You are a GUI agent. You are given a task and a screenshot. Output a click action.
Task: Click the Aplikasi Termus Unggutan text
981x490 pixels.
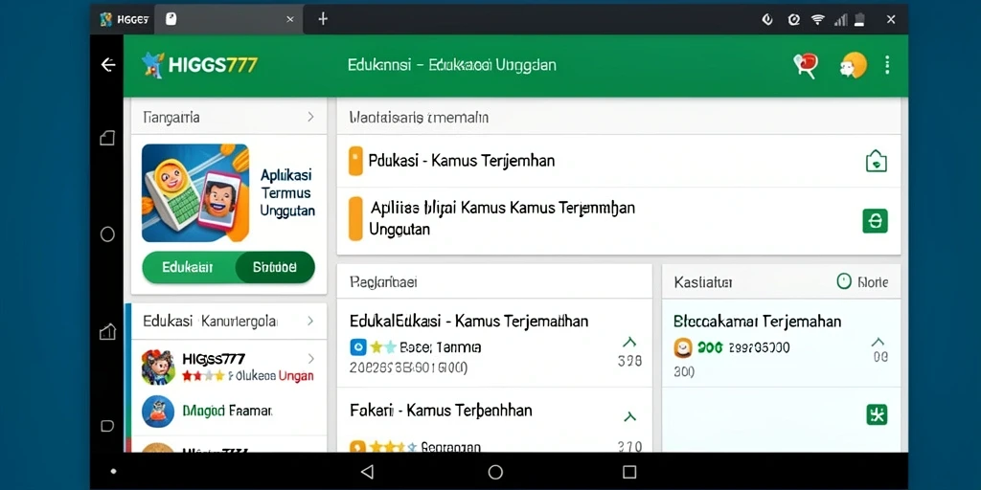coord(286,192)
